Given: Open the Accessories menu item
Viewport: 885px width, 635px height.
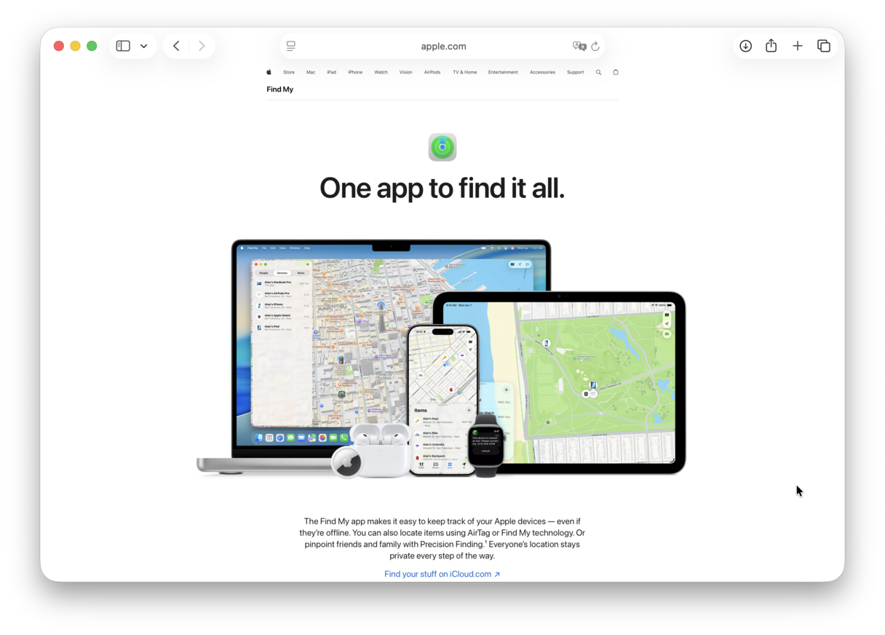Looking at the screenshot, I should click(x=542, y=72).
